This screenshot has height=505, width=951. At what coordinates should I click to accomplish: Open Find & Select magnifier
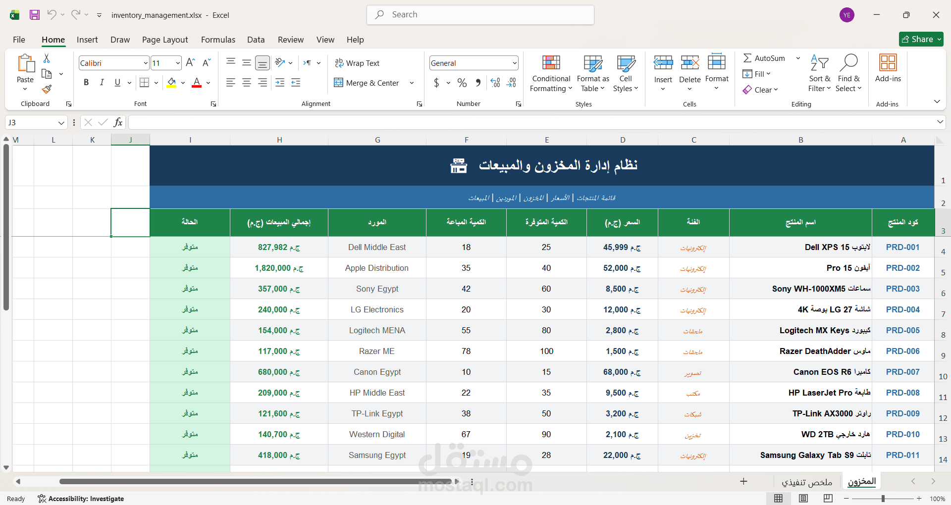point(848,73)
